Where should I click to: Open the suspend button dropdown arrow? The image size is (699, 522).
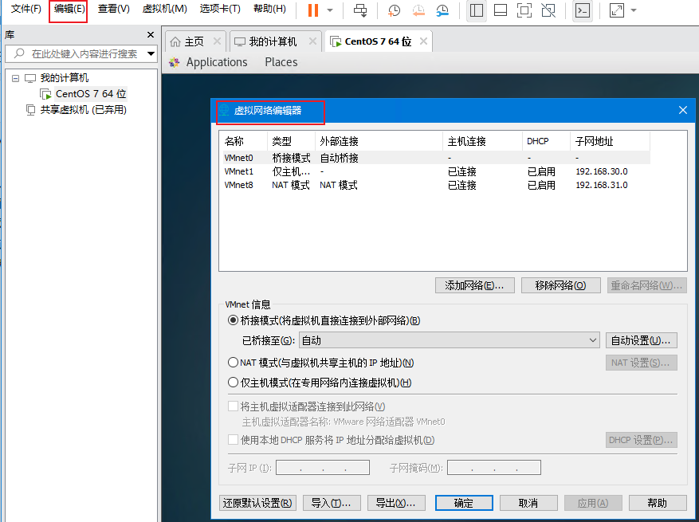click(x=328, y=10)
